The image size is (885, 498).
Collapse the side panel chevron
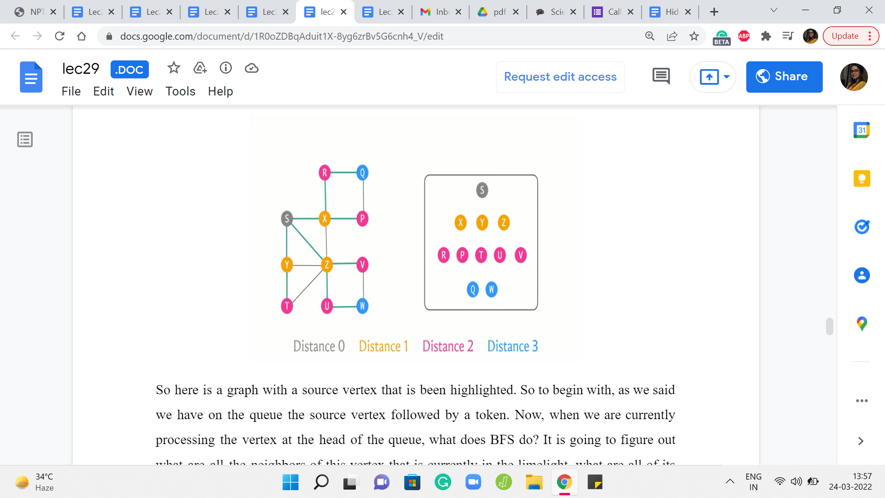(x=861, y=441)
